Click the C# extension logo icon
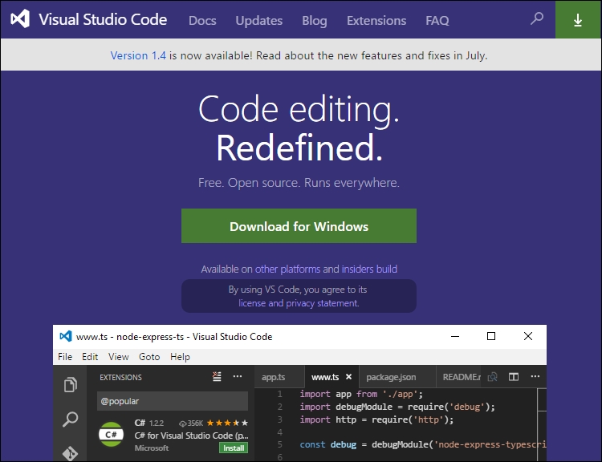Viewport: 602px width, 462px height. 111,435
